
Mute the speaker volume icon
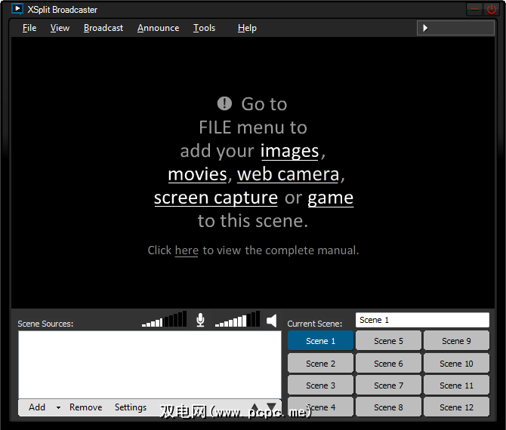(272, 321)
